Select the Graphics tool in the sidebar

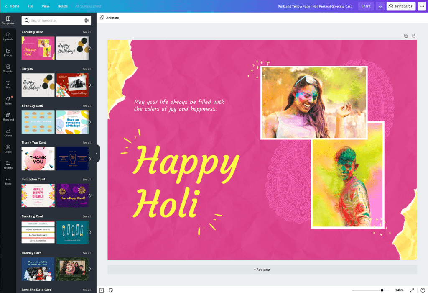click(8, 69)
